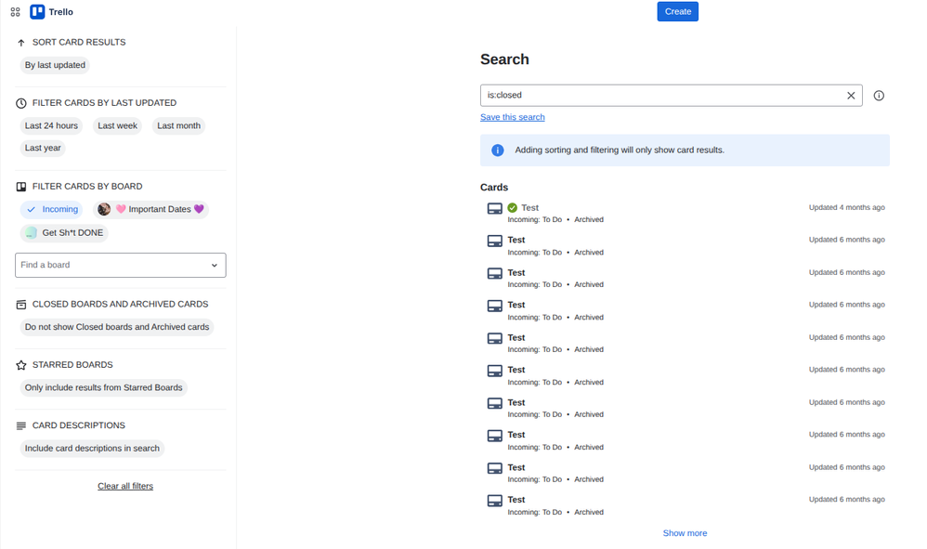The image size is (927, 549).
Task: Click the Create button
Action: [677, 11]
